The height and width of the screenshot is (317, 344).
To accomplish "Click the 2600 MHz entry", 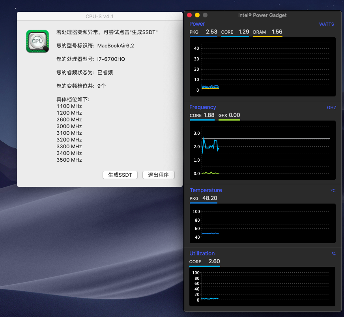I will click(69, 120).
